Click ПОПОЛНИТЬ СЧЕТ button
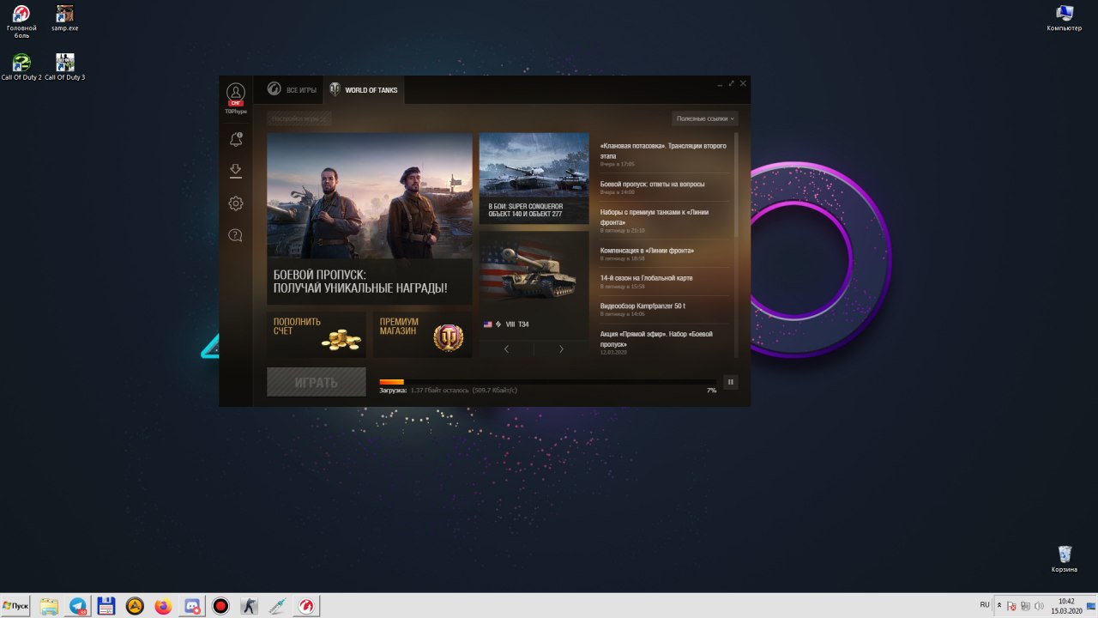Image resolution: width=1098 pixels, height=618 pixels. click(x=317, y=335)
